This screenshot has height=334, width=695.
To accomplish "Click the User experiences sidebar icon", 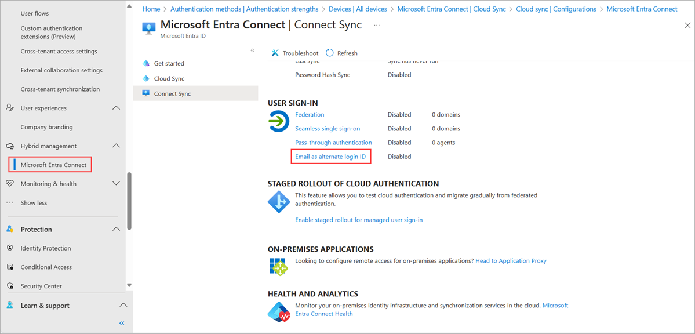I will (10, 108).
